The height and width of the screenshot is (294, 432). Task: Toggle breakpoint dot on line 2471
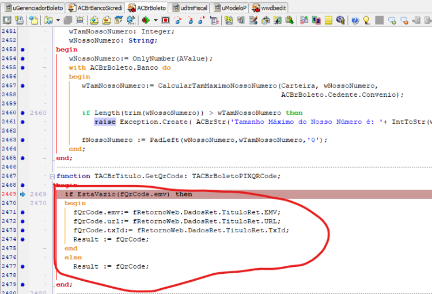point(22,212)
